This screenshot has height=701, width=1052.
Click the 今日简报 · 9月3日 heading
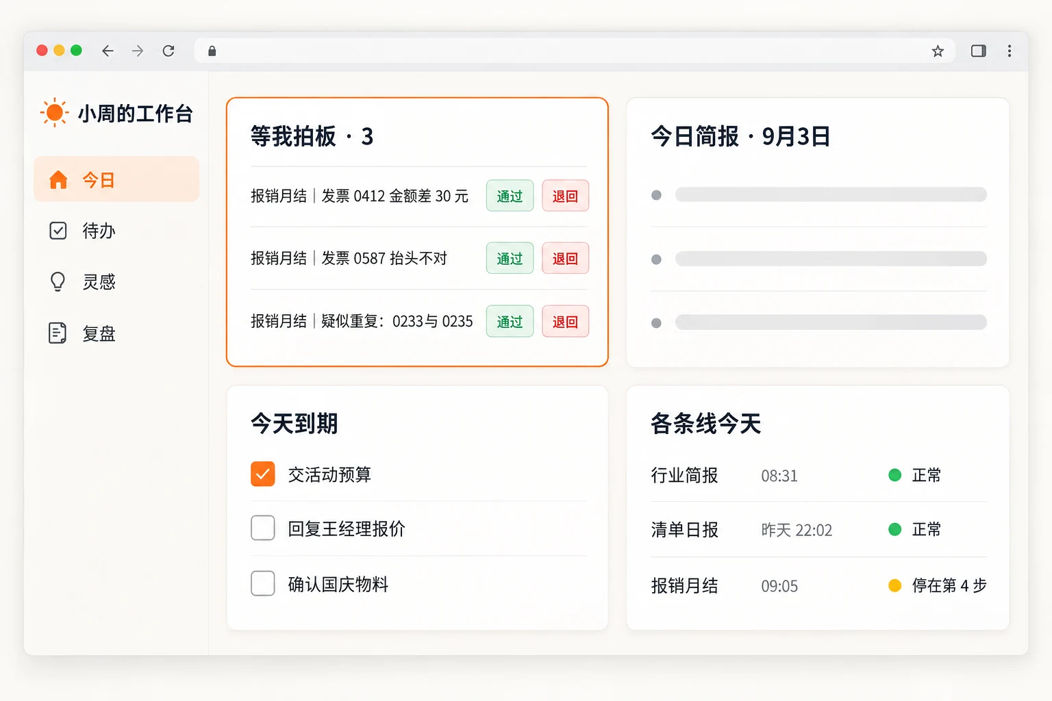pos(740,136)
